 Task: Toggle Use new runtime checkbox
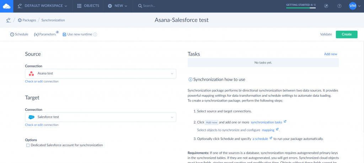(x=64, y=35)
